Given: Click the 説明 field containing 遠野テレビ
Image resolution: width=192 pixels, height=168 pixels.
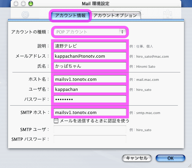Looking at the screenshot, I should [90, 46].
